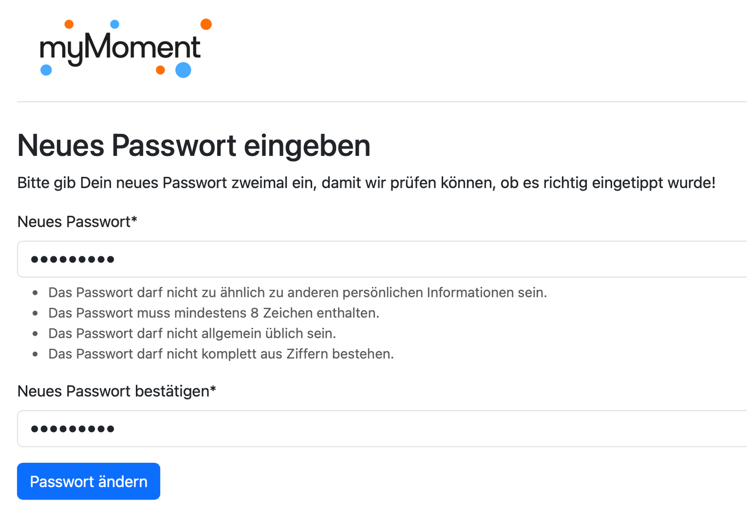Click the "komplett aus Ziffern" password hint
The height and width of the screenshot is (529, 747).
221,354
